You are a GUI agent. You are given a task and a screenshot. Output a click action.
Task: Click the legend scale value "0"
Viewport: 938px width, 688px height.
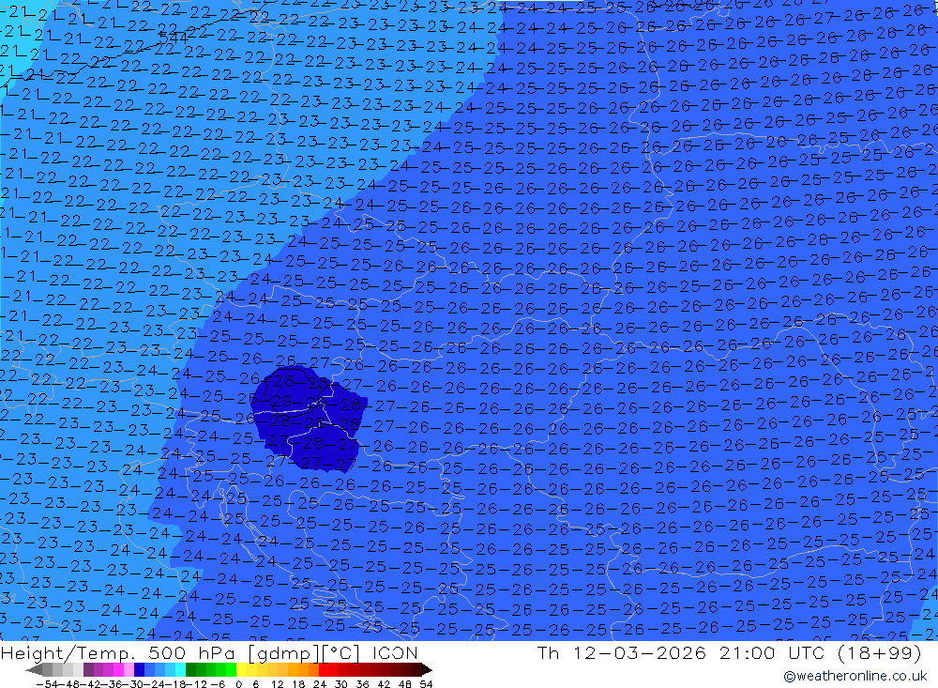(x=238, y=684)
